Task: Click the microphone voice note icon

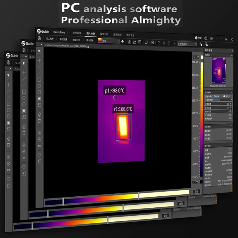Action: (x=164, y=43)
